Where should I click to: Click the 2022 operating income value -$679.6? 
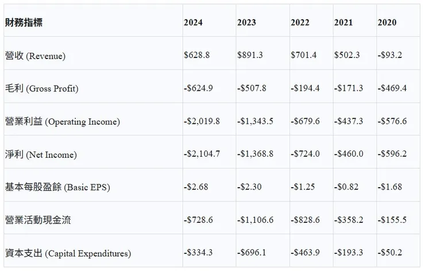click(305, 122)
